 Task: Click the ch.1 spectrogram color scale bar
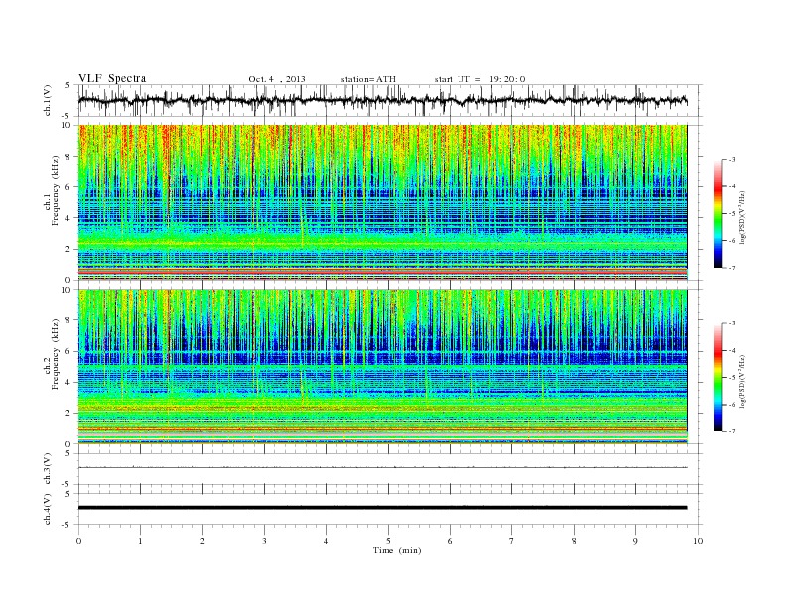719,213
